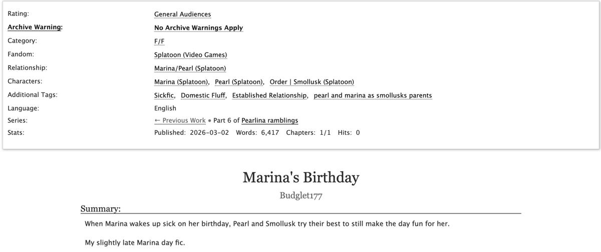Click the Pearl (Splatoon) character tag
The height and width of the screenshot is (252, 601).
[x=239, y=82]
